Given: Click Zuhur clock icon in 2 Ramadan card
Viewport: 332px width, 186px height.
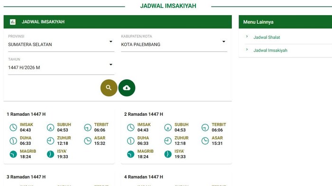Looking at the screenshot, I should click(168, 141).
